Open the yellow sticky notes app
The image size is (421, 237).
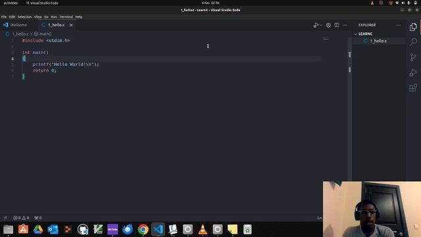232,230
